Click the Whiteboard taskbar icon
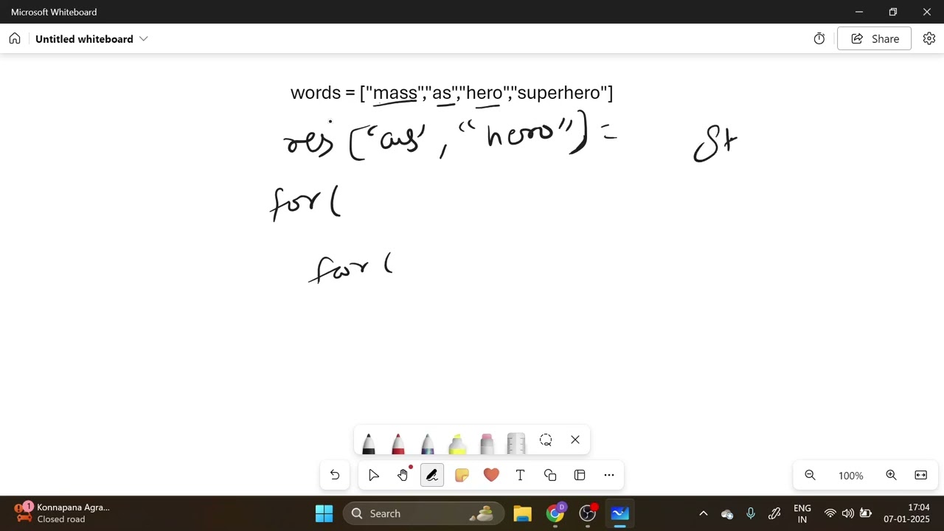944x531 pixels. 620,513
